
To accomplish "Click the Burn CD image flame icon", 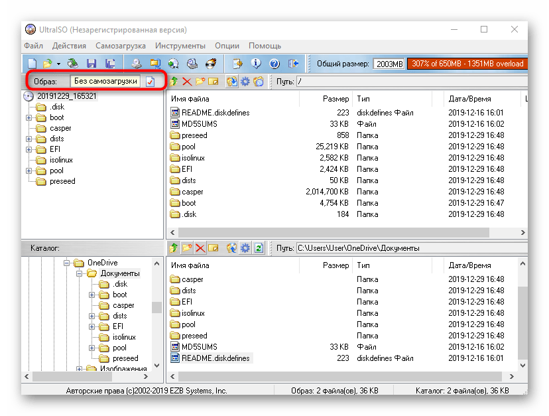I will pos(211,64).
